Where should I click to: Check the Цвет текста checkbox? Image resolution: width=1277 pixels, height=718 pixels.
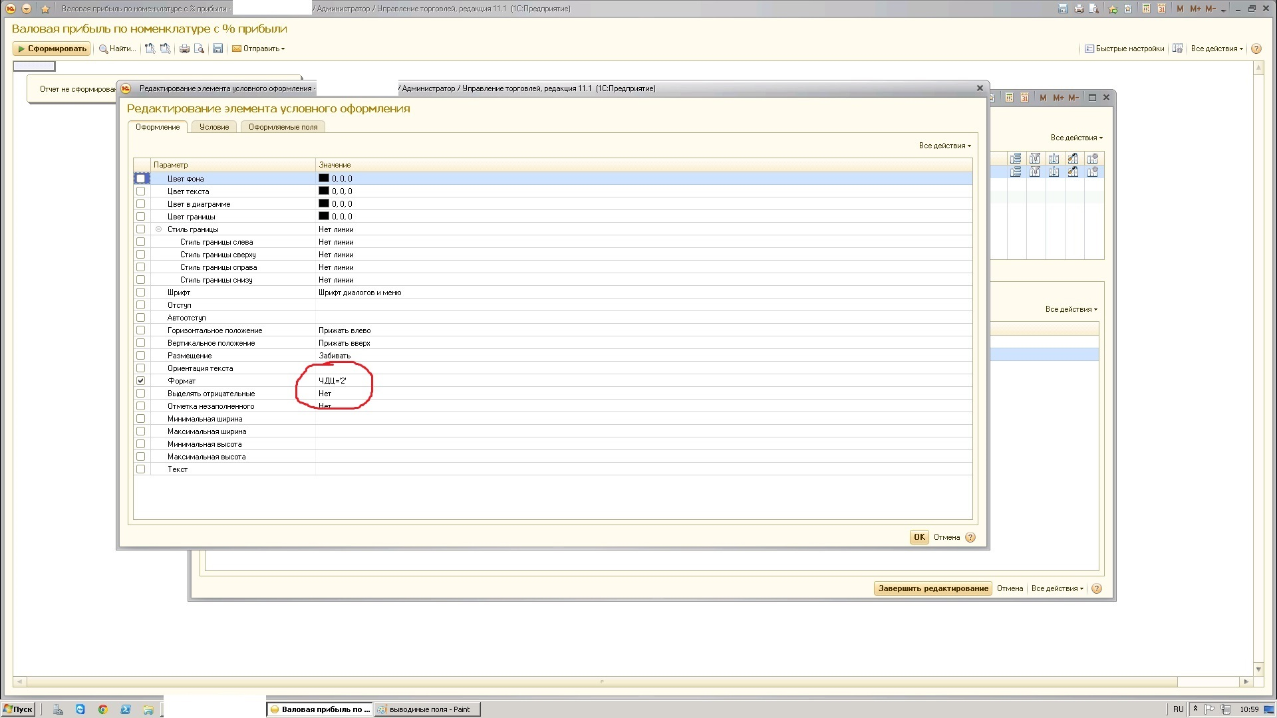tap(140, 191)
